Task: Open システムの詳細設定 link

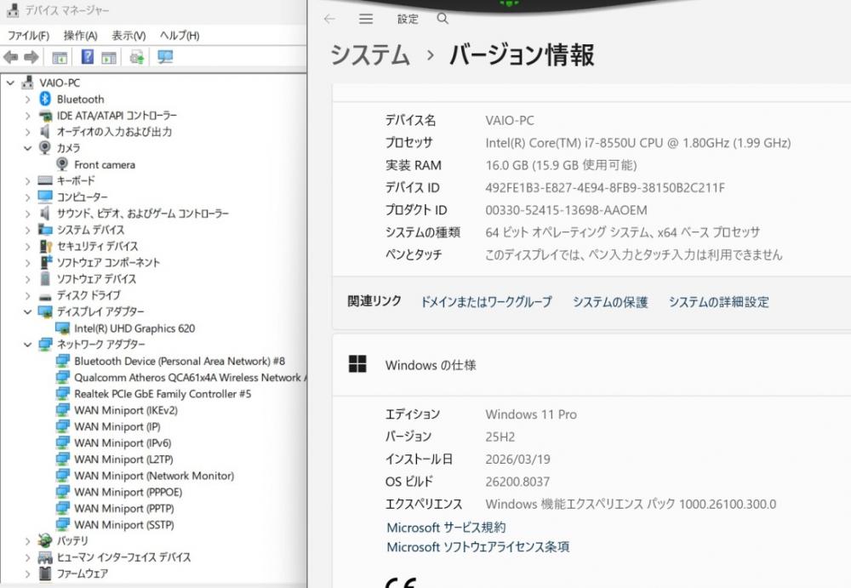Action: point(718,302)
